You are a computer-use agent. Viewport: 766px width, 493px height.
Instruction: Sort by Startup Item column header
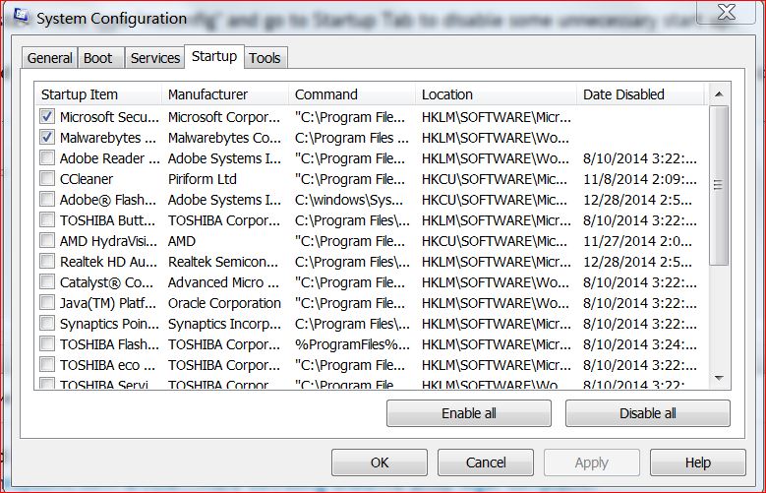tap(98, 94)
